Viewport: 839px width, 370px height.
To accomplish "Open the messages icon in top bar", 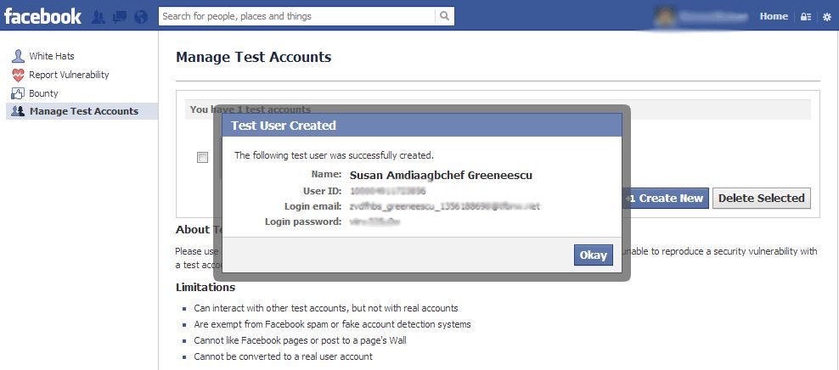I will (120, 16).
